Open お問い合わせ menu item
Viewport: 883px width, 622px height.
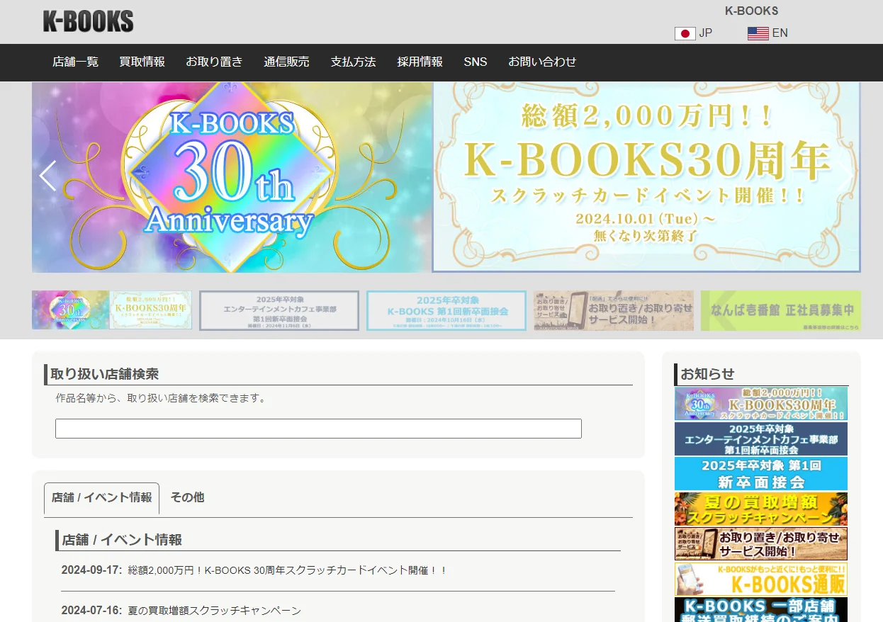(542, 62)
